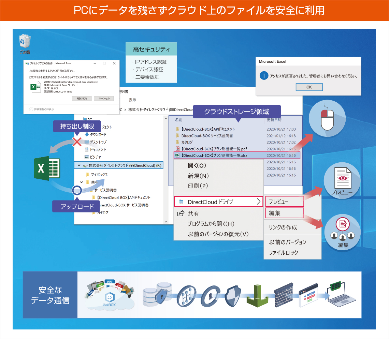Select リンクの作成 in DirectCloud submenu
The width and height of the screenshot is (389, 339).
(283, 227)
